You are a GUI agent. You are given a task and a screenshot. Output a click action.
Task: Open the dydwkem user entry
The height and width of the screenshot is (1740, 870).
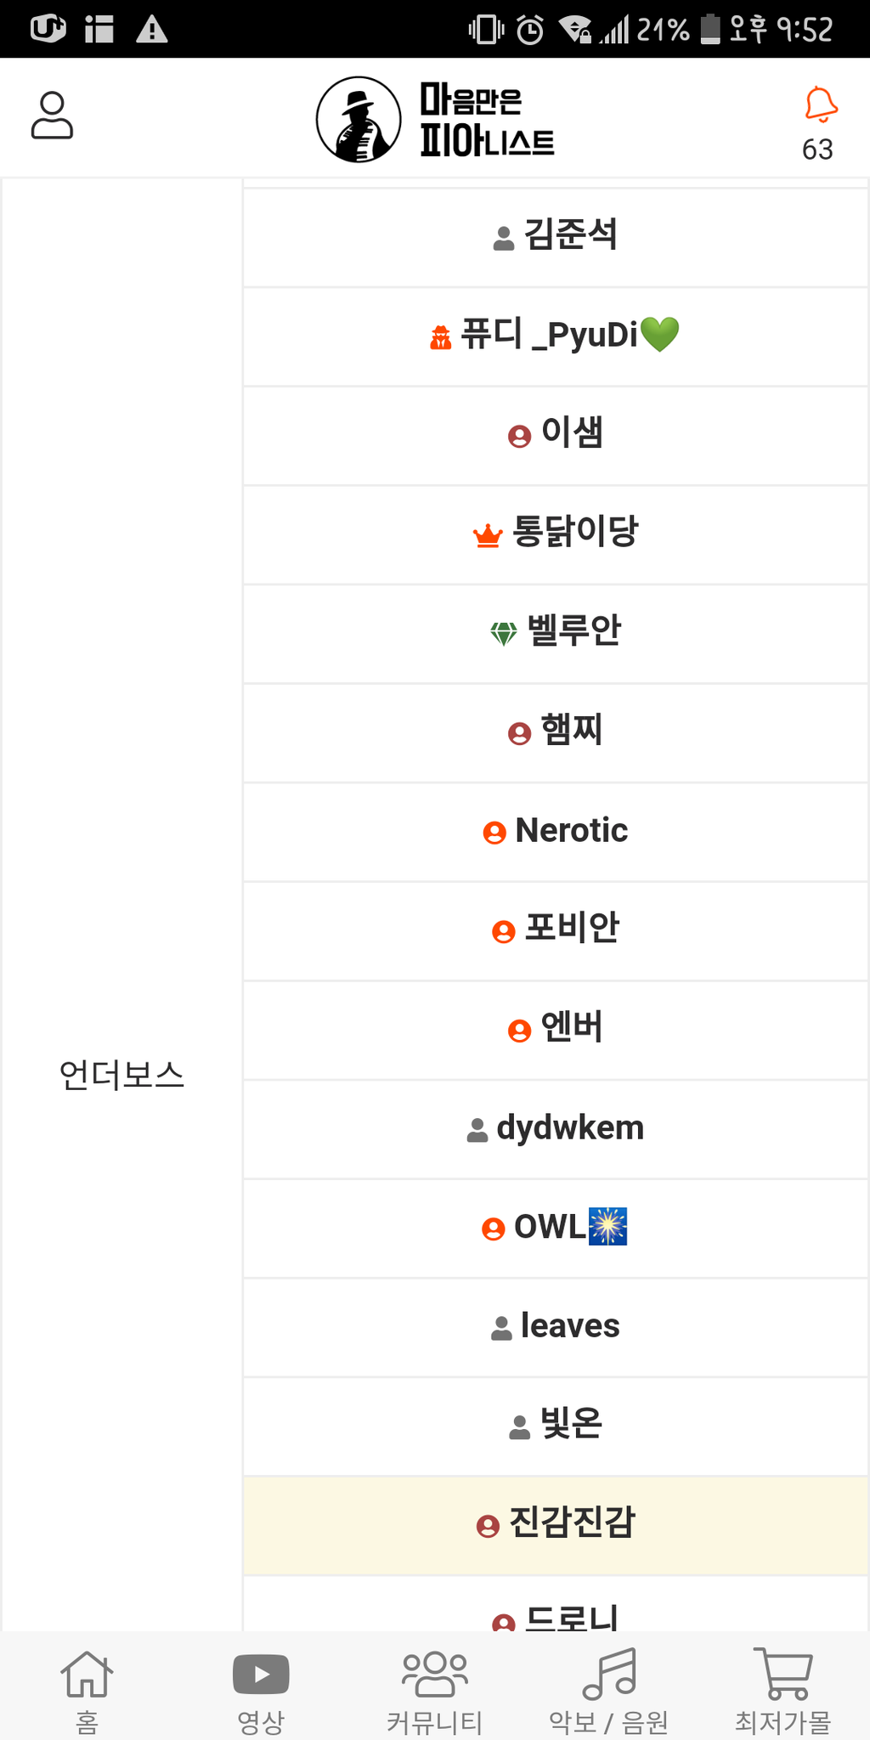(556, 1129)
